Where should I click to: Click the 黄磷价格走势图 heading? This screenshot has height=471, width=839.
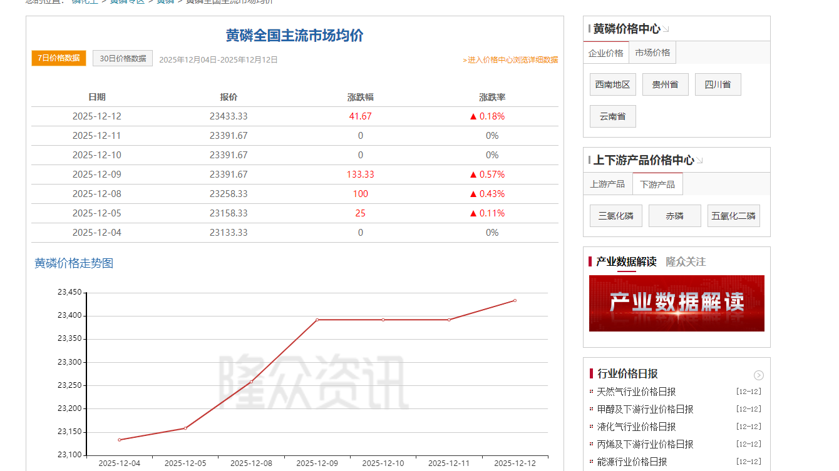point(74,263)
